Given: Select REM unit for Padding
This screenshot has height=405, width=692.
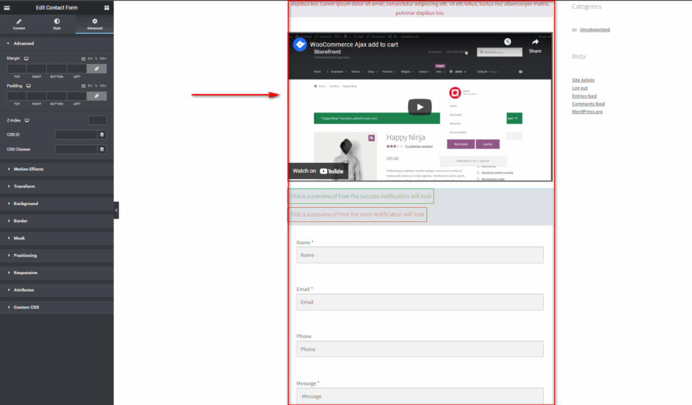Looking at the screenshot, I should click(x=103, y=86).
